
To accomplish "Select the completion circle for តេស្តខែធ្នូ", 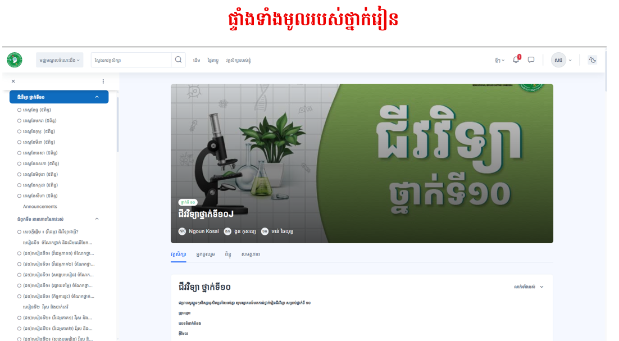I will pyautogui.click(x=20, y=110).
